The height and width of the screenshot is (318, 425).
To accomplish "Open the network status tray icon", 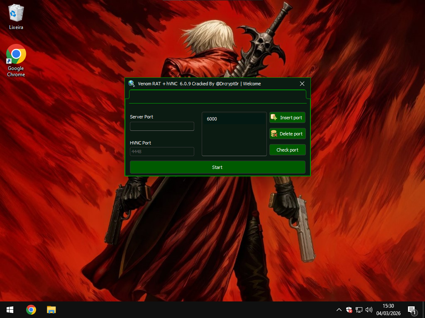I will (x=359, y=310).
